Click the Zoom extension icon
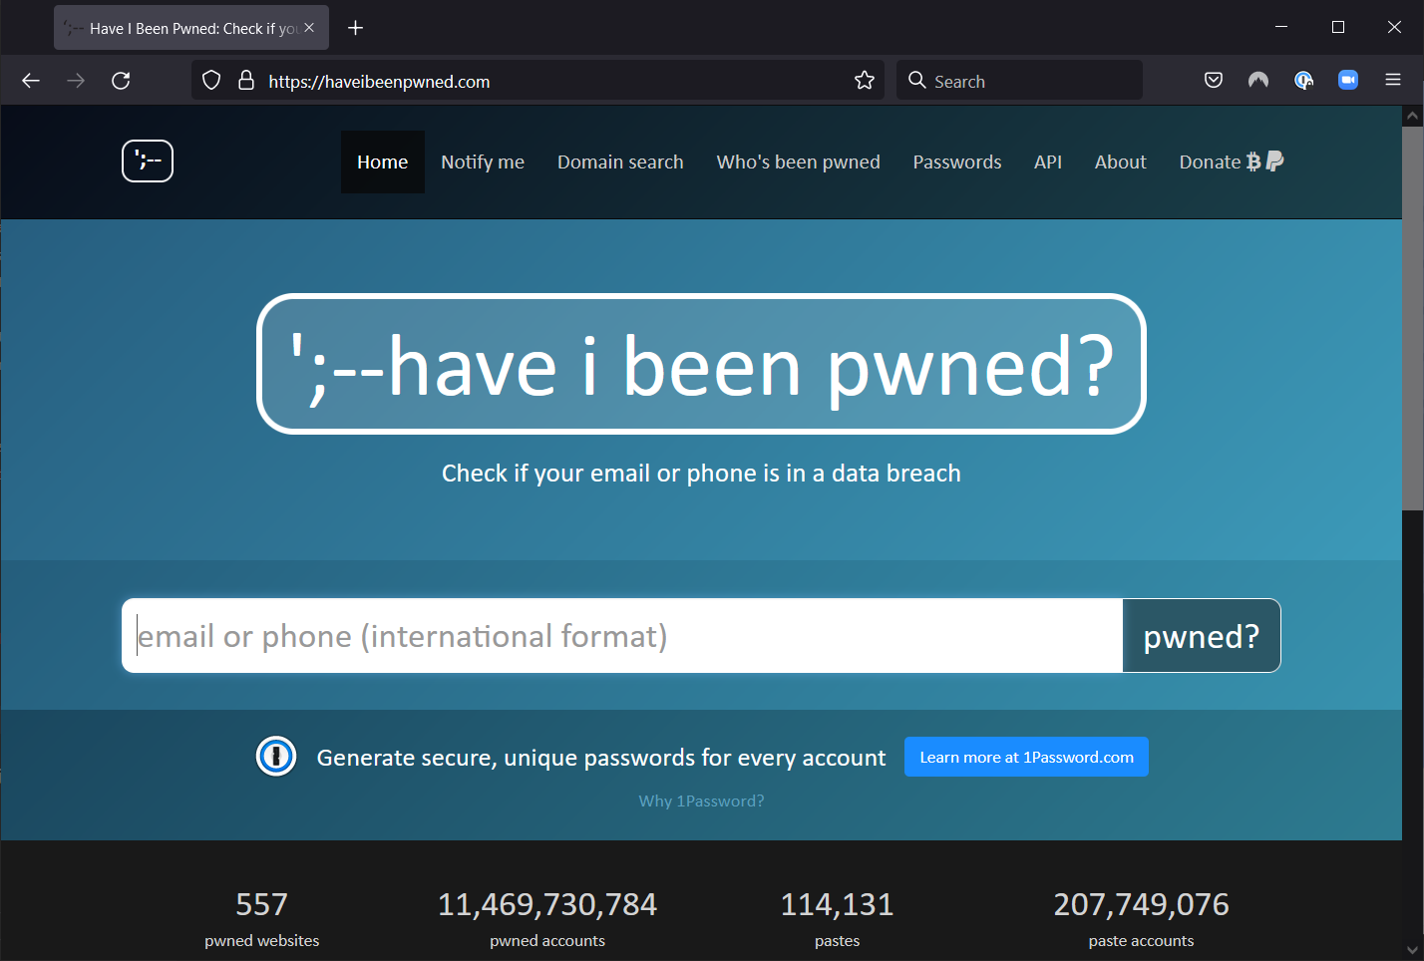Viewport: 1424px width, 961px height. click(1348, 81)
